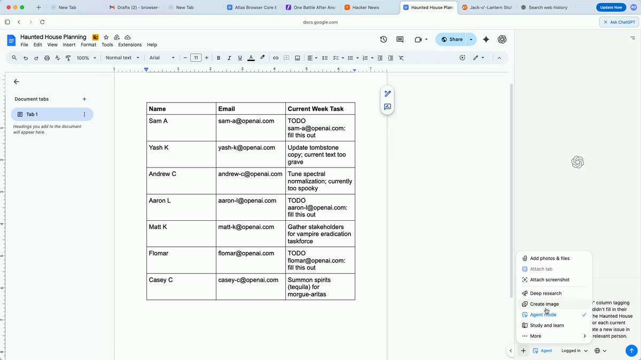The image size is (641, 360).
Task: Select Tab 1 in document tabs sidebar
Action: (x=32, y=114)
